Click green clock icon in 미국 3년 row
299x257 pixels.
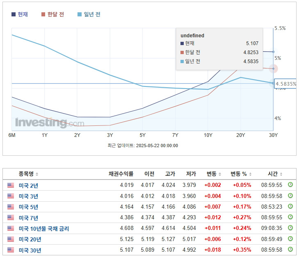290,196
